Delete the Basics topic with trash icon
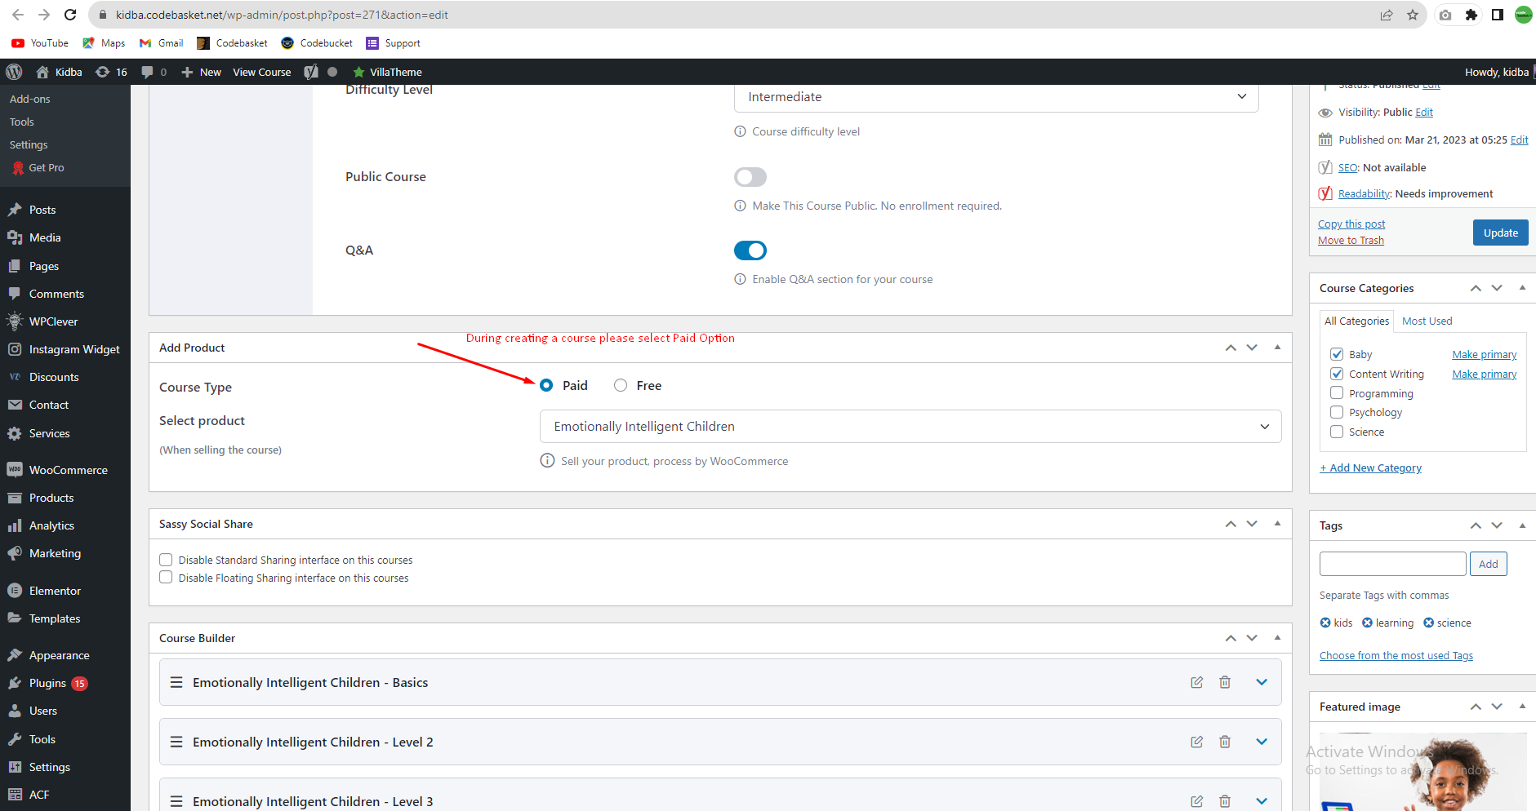1536x811 pixels. [1225, 682]
